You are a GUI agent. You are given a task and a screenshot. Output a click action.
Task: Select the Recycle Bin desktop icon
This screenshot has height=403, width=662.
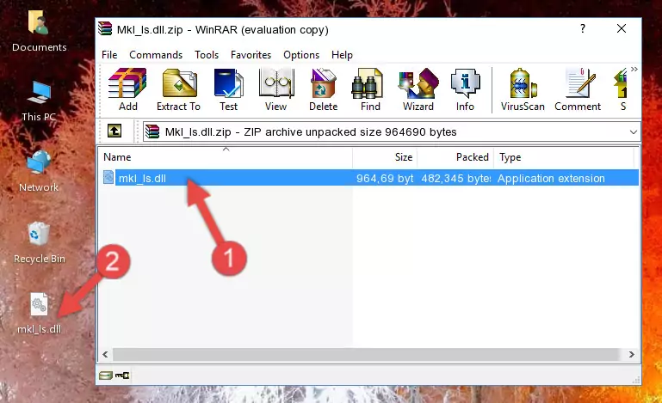[x=40, y=243]
